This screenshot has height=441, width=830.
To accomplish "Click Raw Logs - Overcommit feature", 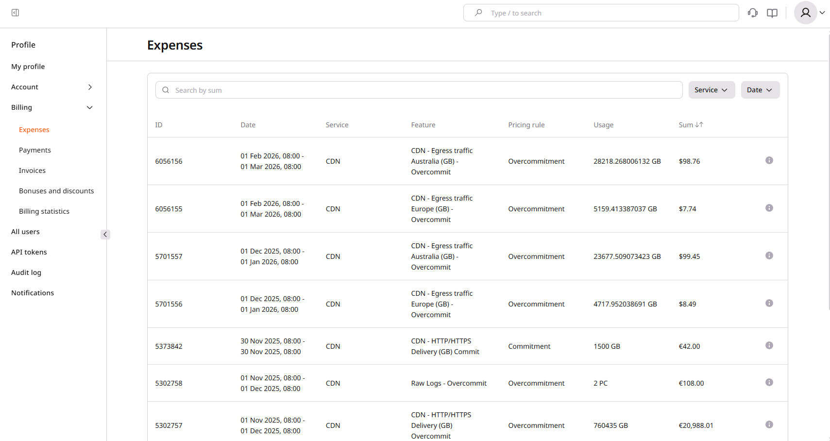I will [449, 383].
